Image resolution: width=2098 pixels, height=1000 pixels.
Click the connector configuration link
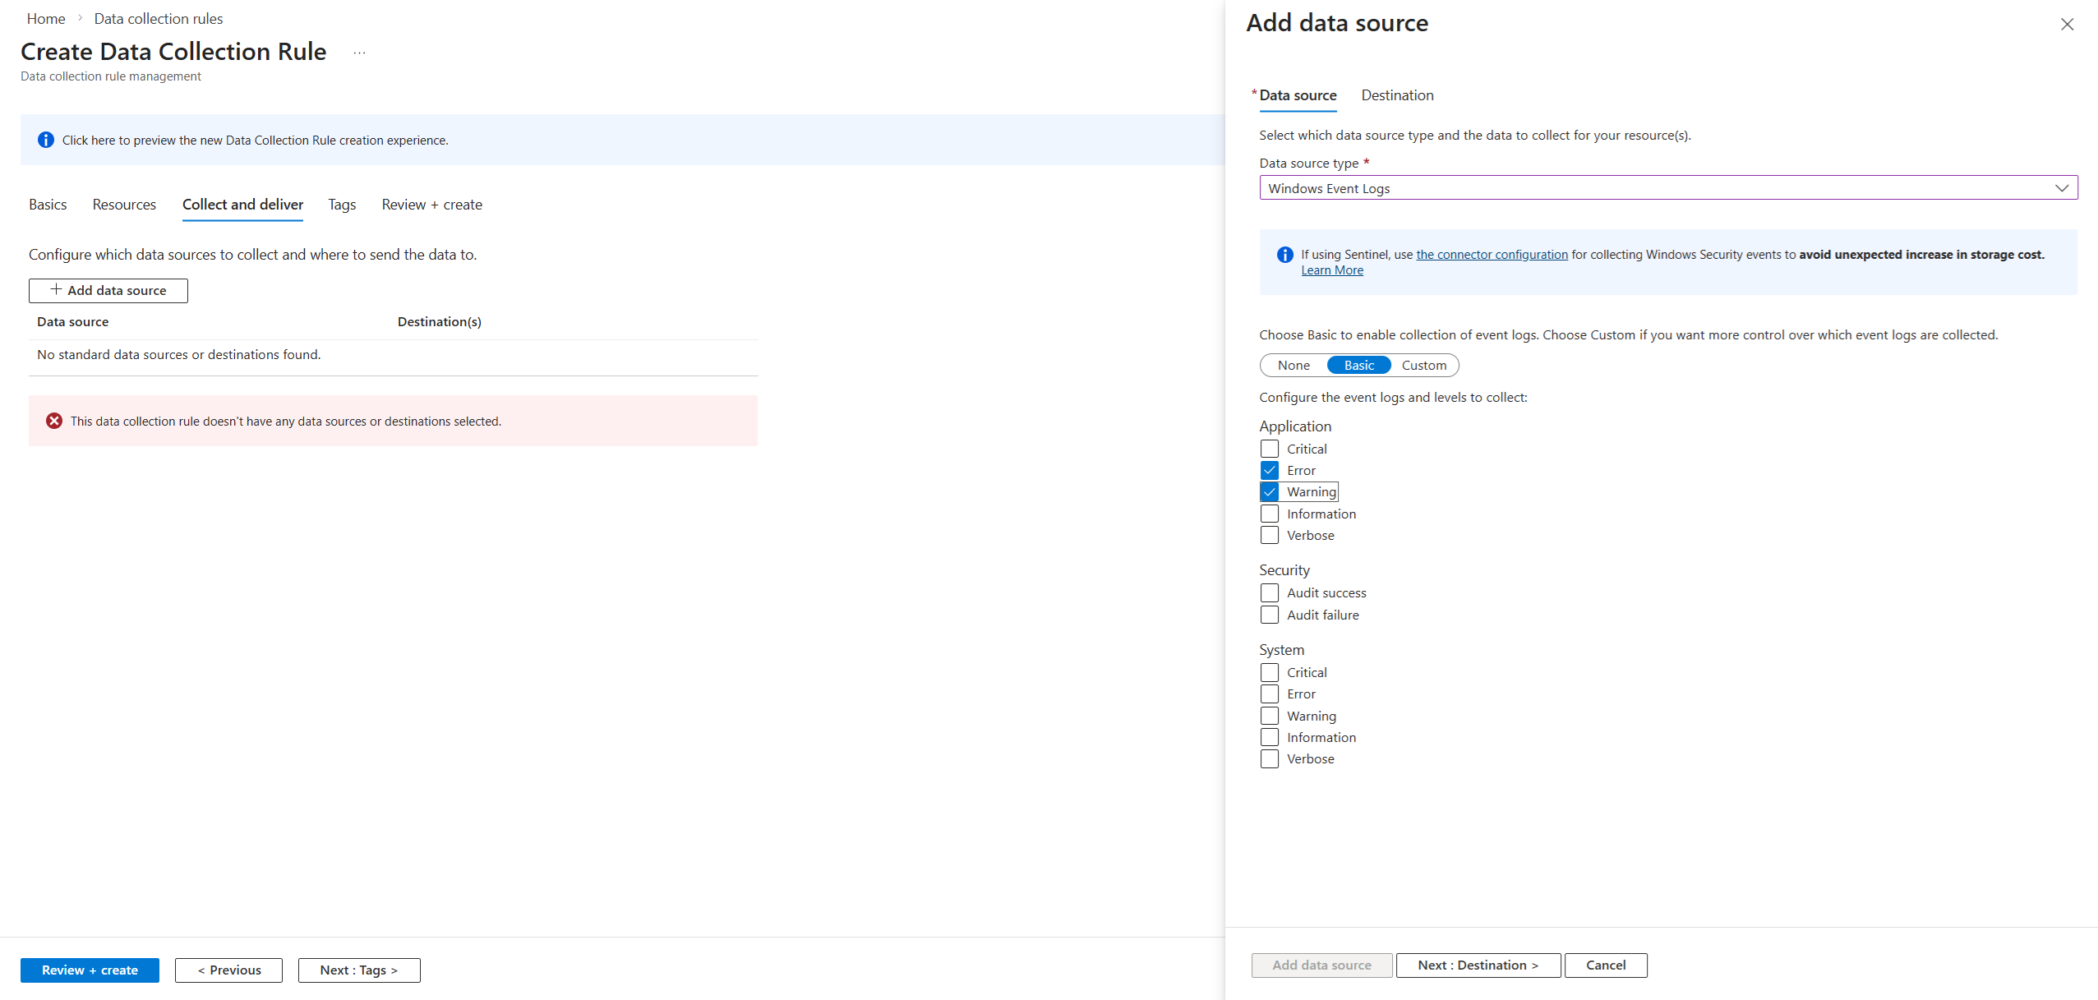(1492, 254)
